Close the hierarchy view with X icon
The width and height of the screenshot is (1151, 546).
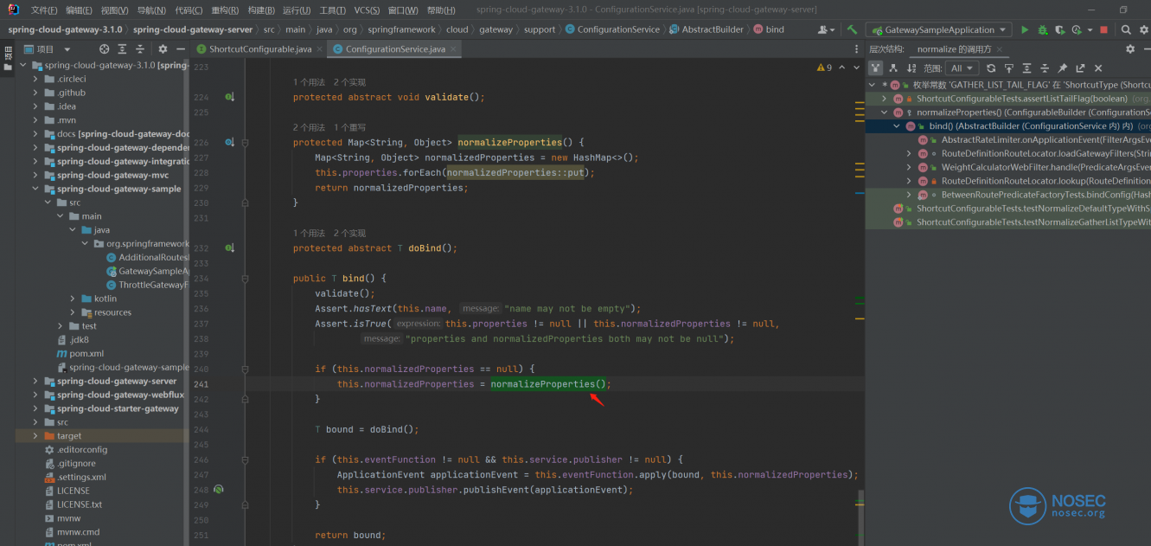pos(1098,67)
